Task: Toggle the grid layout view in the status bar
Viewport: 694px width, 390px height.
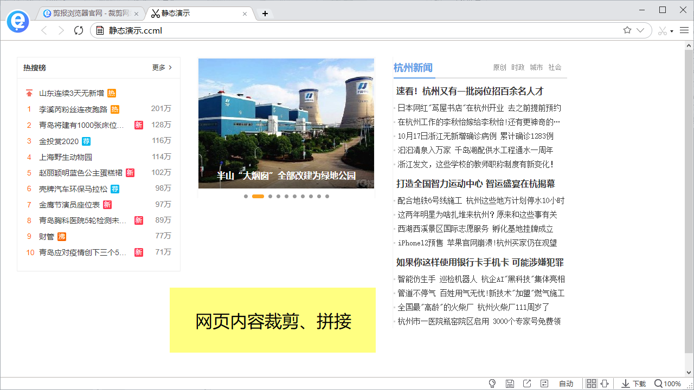Action: [x=591, y=383]
